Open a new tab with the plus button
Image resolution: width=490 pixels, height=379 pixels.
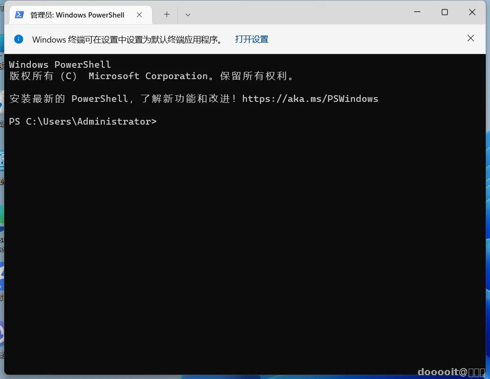point(167,14)
